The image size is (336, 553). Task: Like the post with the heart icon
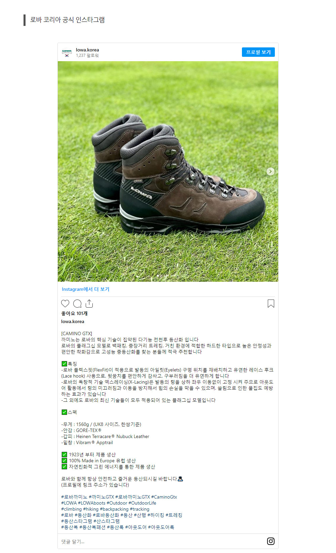[65, 304]
